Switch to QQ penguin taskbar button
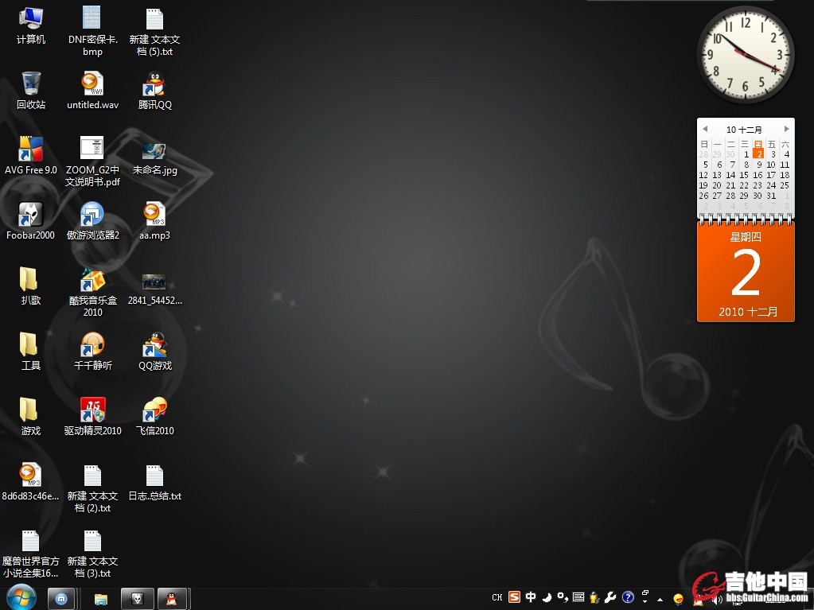 tap(172, 598)
